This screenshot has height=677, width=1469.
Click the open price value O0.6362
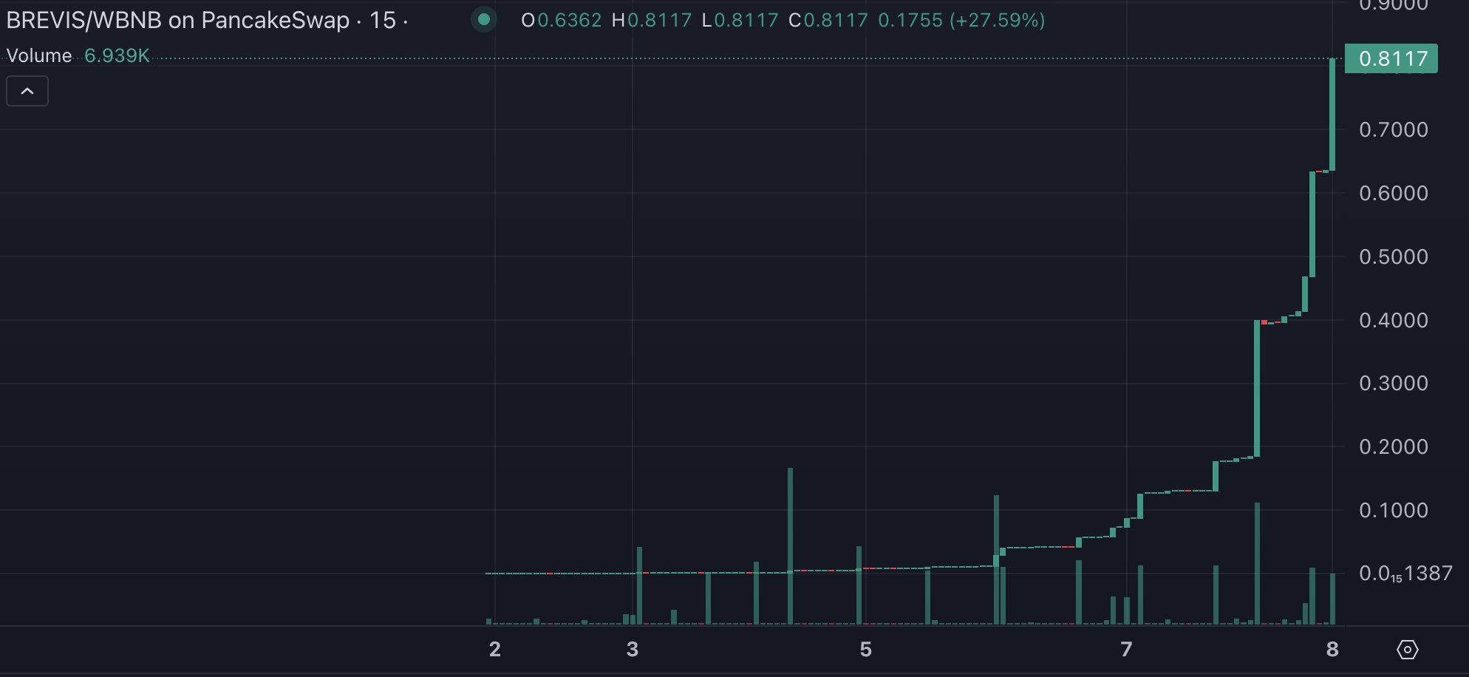tap(562, 20)
